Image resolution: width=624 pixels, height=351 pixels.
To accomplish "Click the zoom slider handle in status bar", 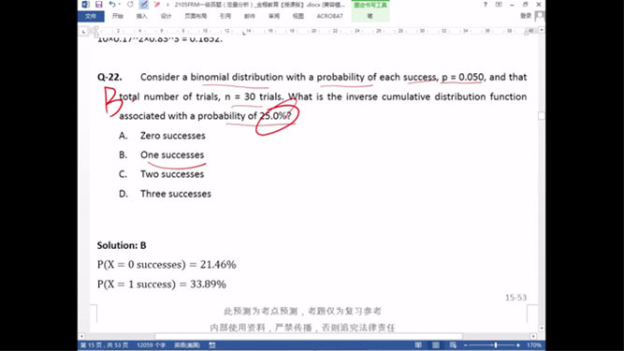I will [x=496, y=345].
